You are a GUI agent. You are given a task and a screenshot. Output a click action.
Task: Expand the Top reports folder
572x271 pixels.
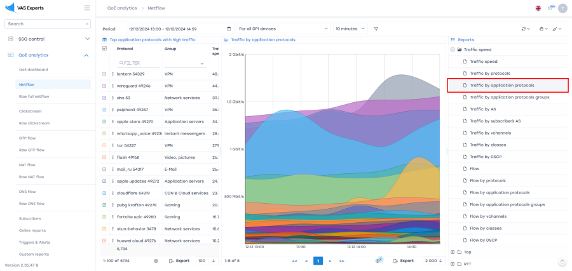click(452, 252)
